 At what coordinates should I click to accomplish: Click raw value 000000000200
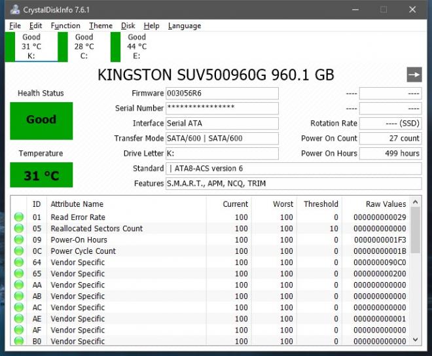tap(380, 274)
